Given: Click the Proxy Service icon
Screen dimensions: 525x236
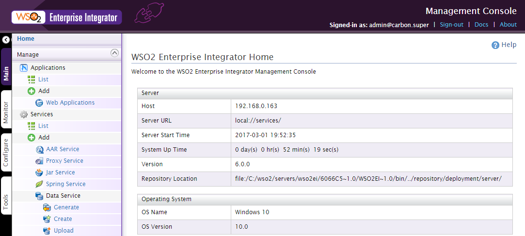Looking at the screenshot, I should click(x=40, y=161).
